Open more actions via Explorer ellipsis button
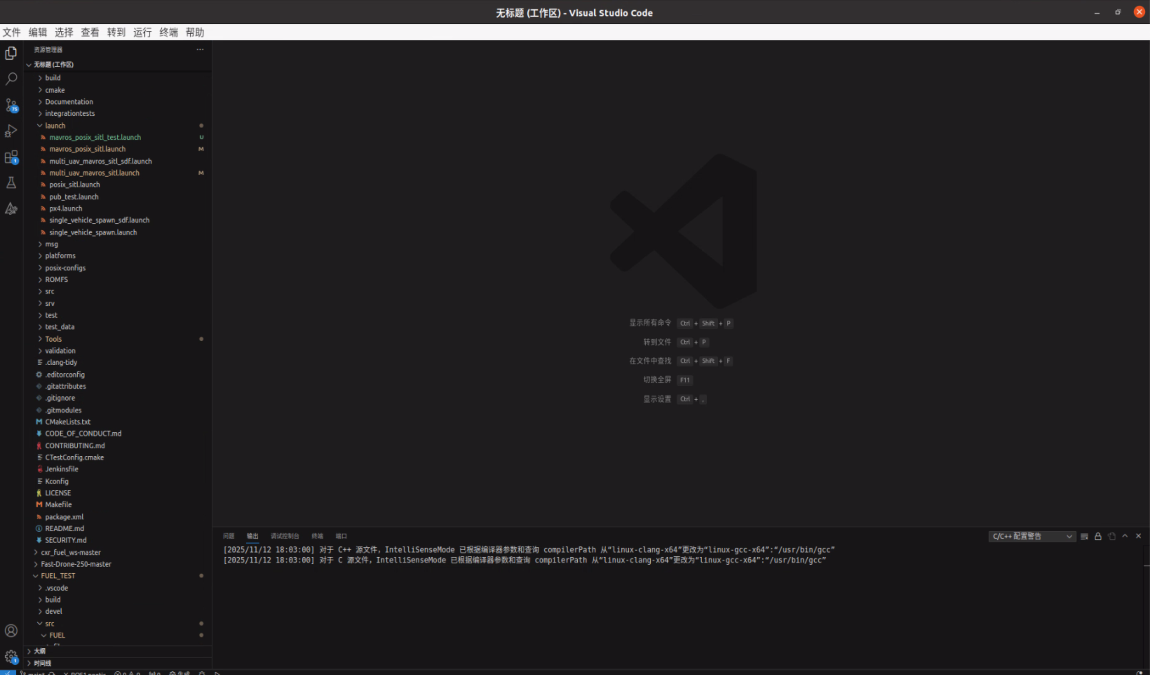The image size is (1150, 675). point(200,50)
